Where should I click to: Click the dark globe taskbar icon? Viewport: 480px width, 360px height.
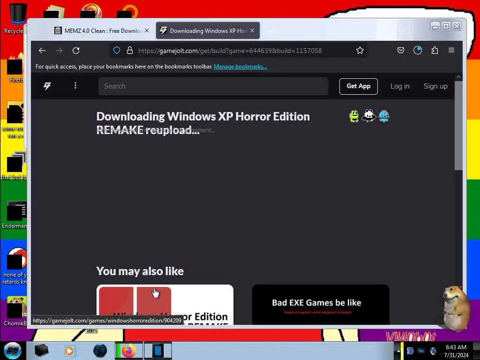pos(100,351)
